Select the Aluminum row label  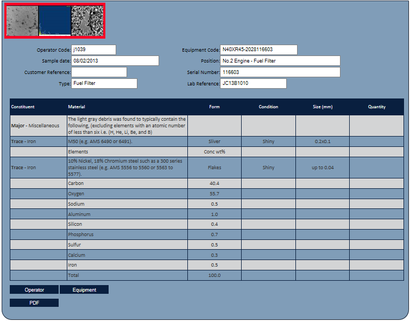click(x=127, y=214)
